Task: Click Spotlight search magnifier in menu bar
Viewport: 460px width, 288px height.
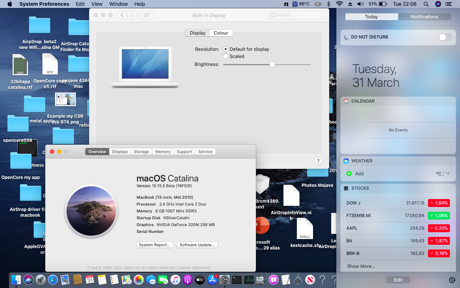Action: (426, 4)
